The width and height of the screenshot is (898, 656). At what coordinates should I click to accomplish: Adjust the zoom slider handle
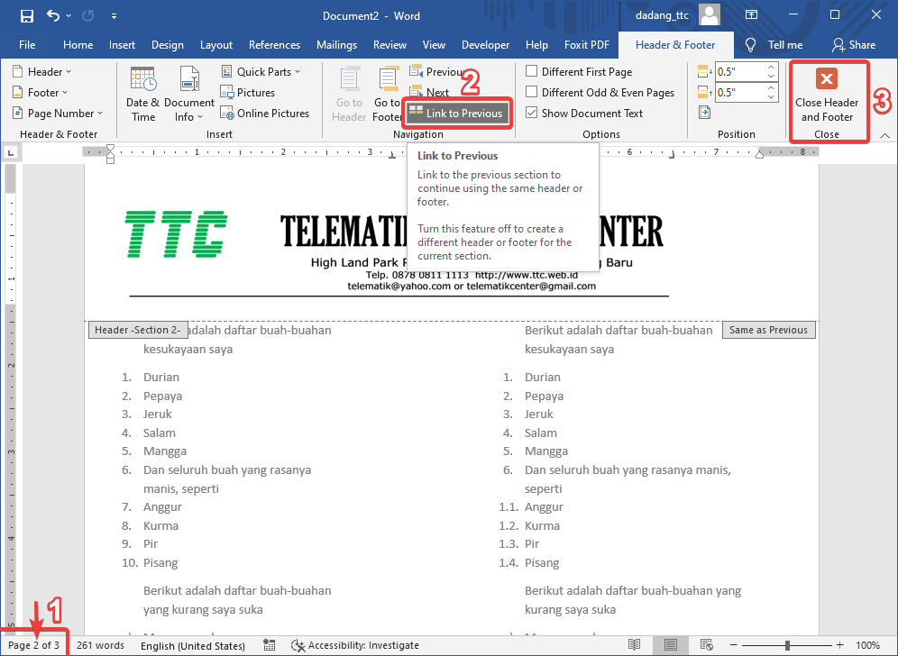click(788, 645)
